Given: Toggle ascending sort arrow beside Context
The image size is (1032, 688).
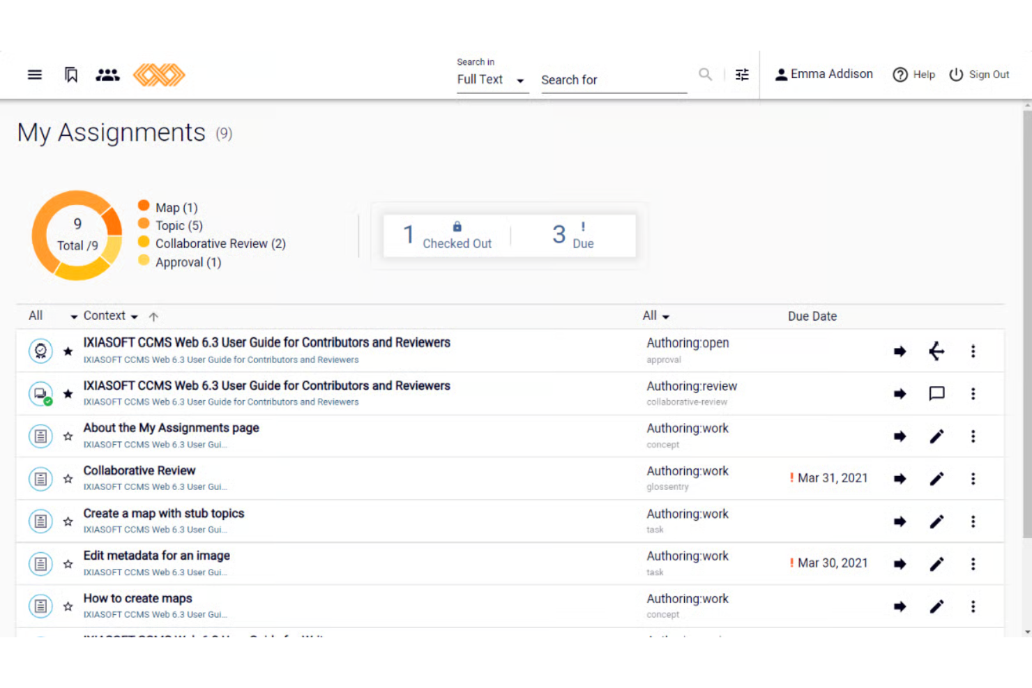Looking at the screenshot, I should (154, 316).
